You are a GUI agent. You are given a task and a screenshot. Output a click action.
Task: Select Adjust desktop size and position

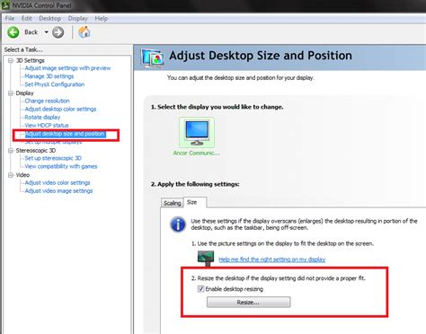point(65,134)
